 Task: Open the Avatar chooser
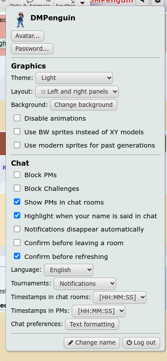[27, 36]
